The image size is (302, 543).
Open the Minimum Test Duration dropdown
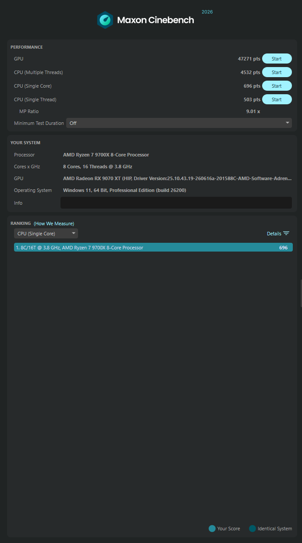(x=179, y=123)
